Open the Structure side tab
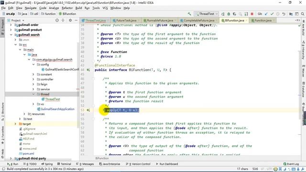 click(x=2, y=111)
